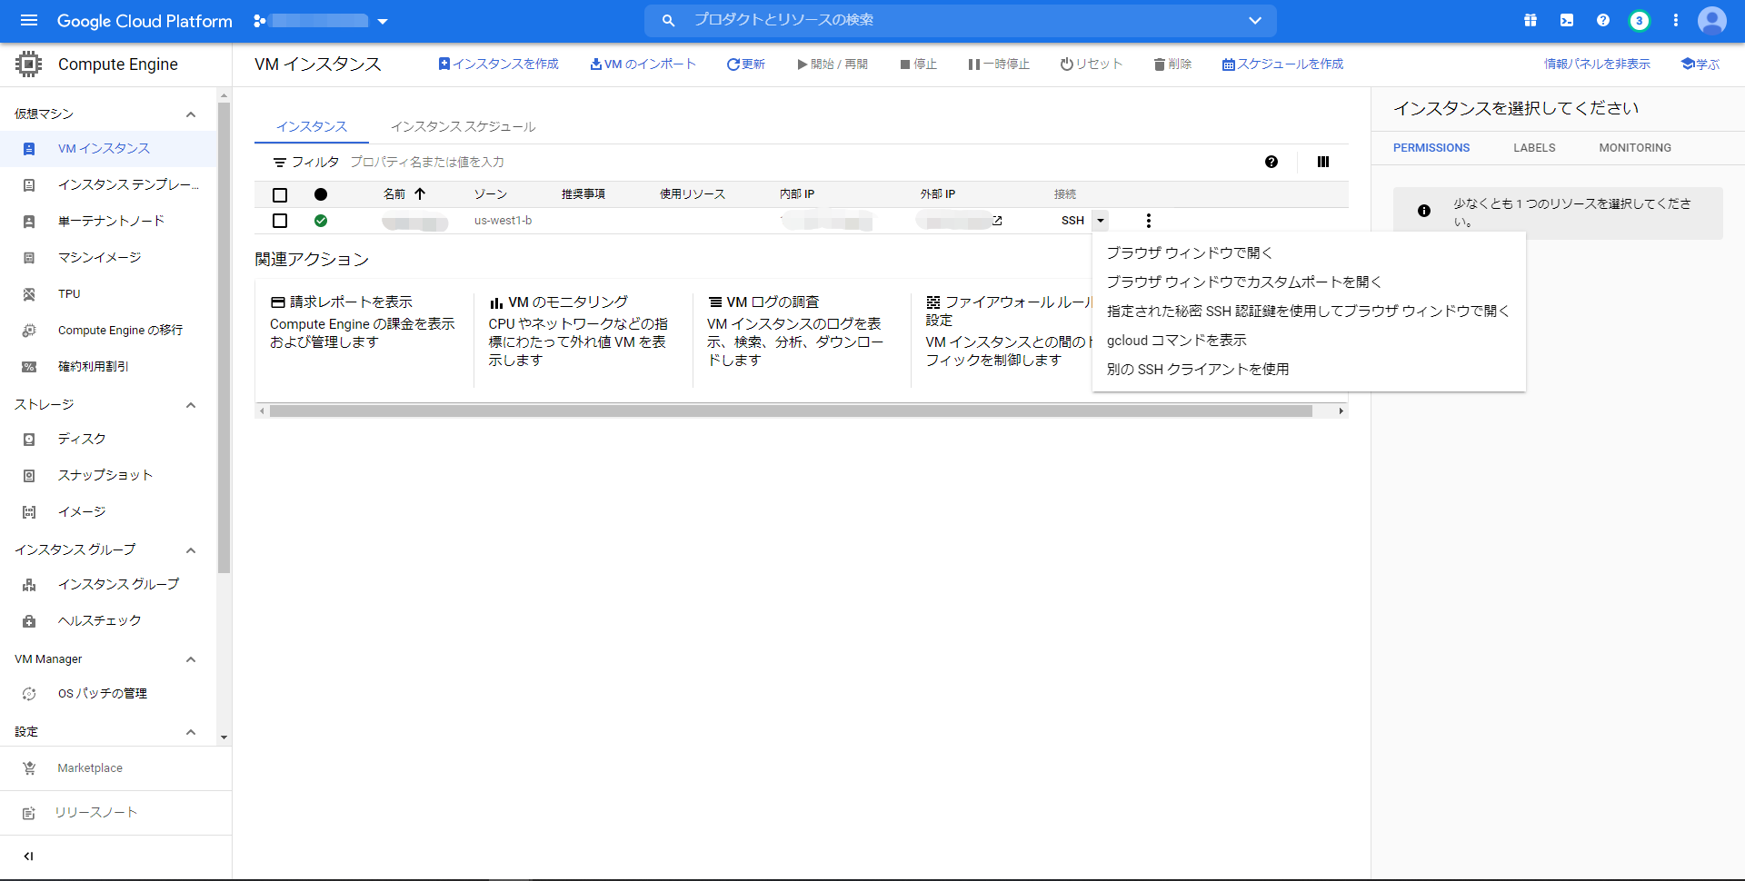
Task: Check the checkbox for the us-west1-b instance row
Action: click(x=280, y=221)
